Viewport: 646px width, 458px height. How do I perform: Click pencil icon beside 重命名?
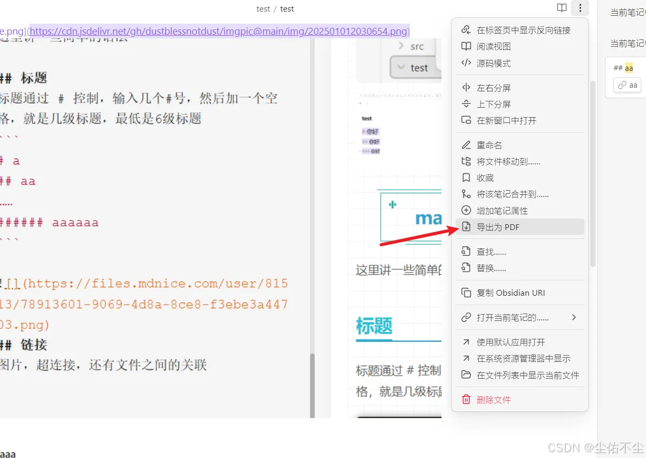[x=466, y=145]
